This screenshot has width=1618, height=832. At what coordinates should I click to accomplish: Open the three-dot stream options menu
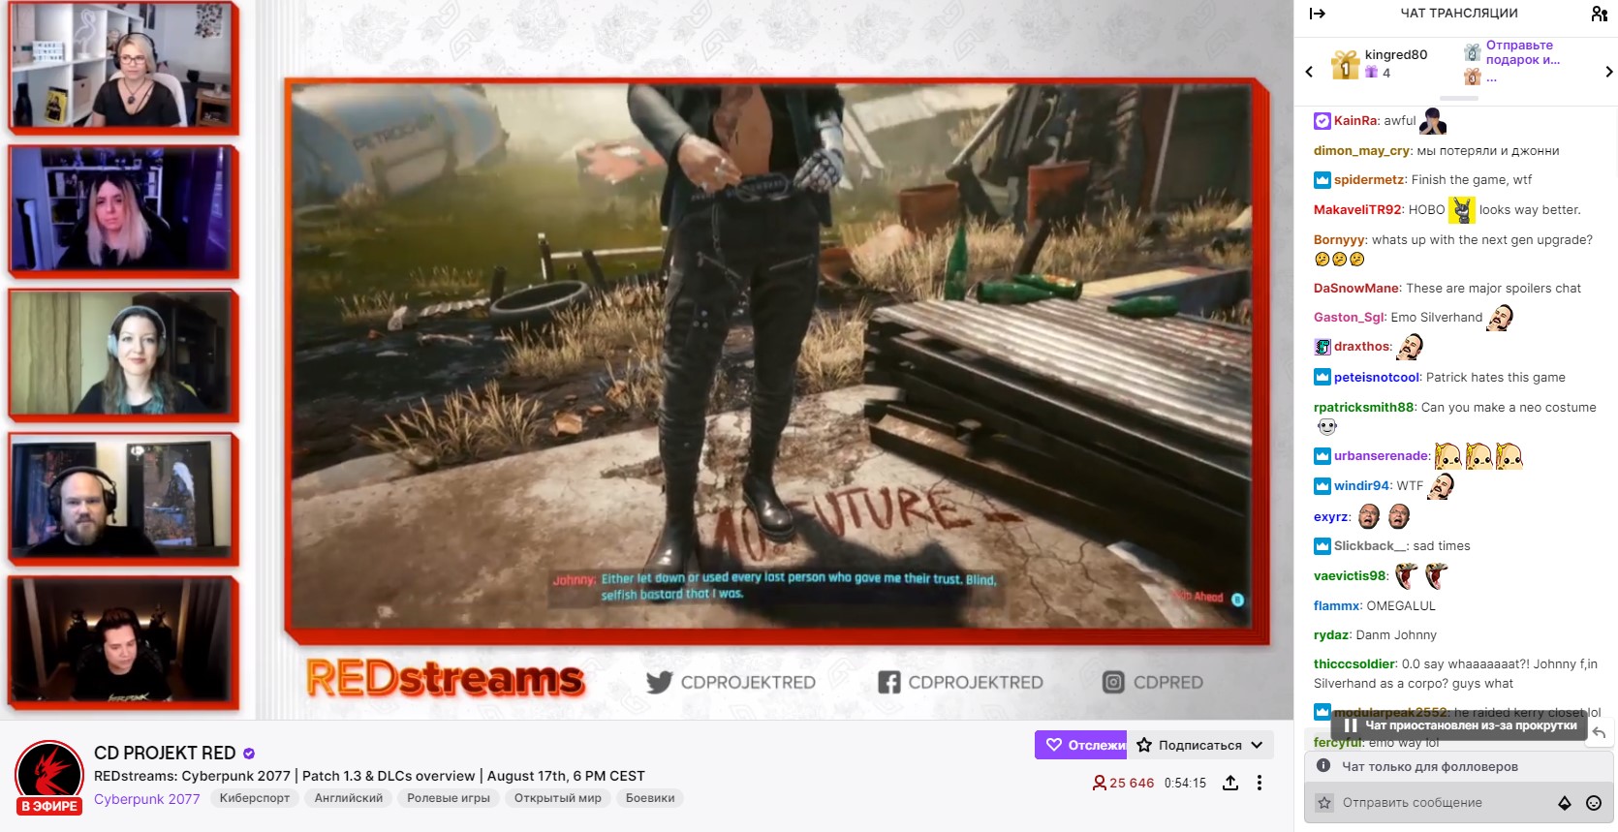click(1260, 783)
